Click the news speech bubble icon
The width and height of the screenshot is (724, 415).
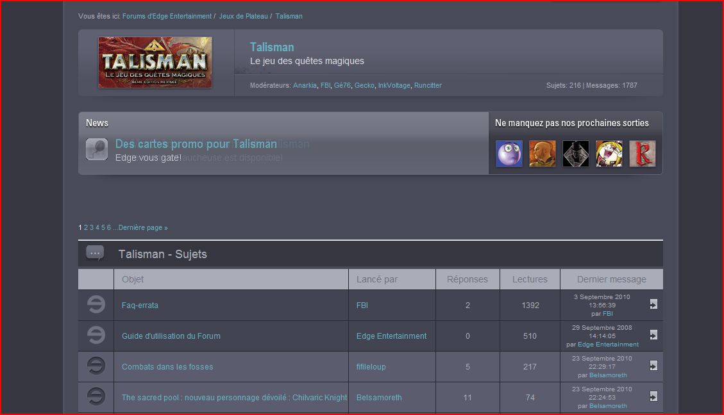[x=96, y=149]
